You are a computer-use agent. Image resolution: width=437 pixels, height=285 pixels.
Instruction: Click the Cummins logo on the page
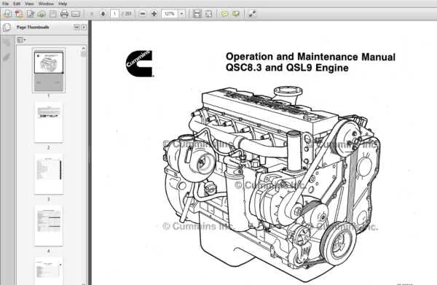click(139, 63)
